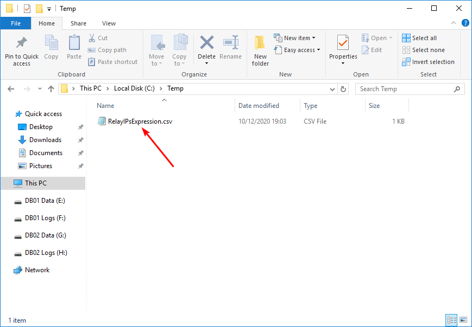The image size is (472, 327).
Task: Click the Up arrow navigation button
Action: (x=51, y=89)
